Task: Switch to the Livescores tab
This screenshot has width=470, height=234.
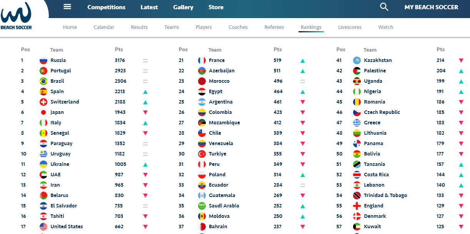Action: point(350,27)
